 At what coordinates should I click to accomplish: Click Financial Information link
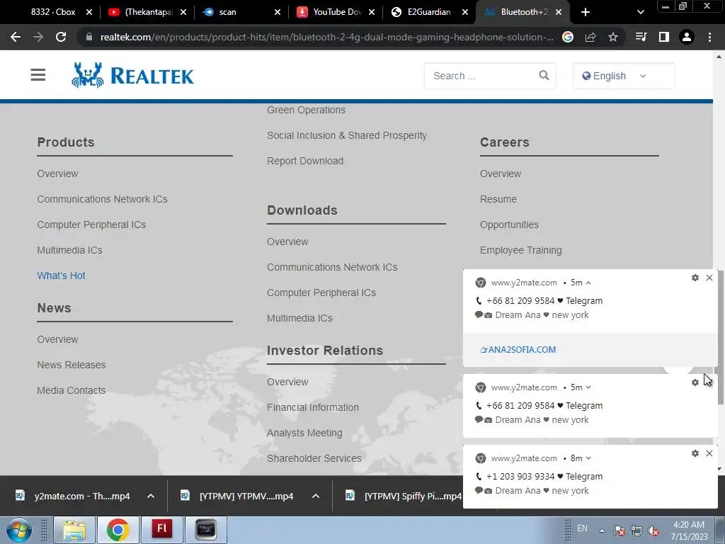(312, 407)
